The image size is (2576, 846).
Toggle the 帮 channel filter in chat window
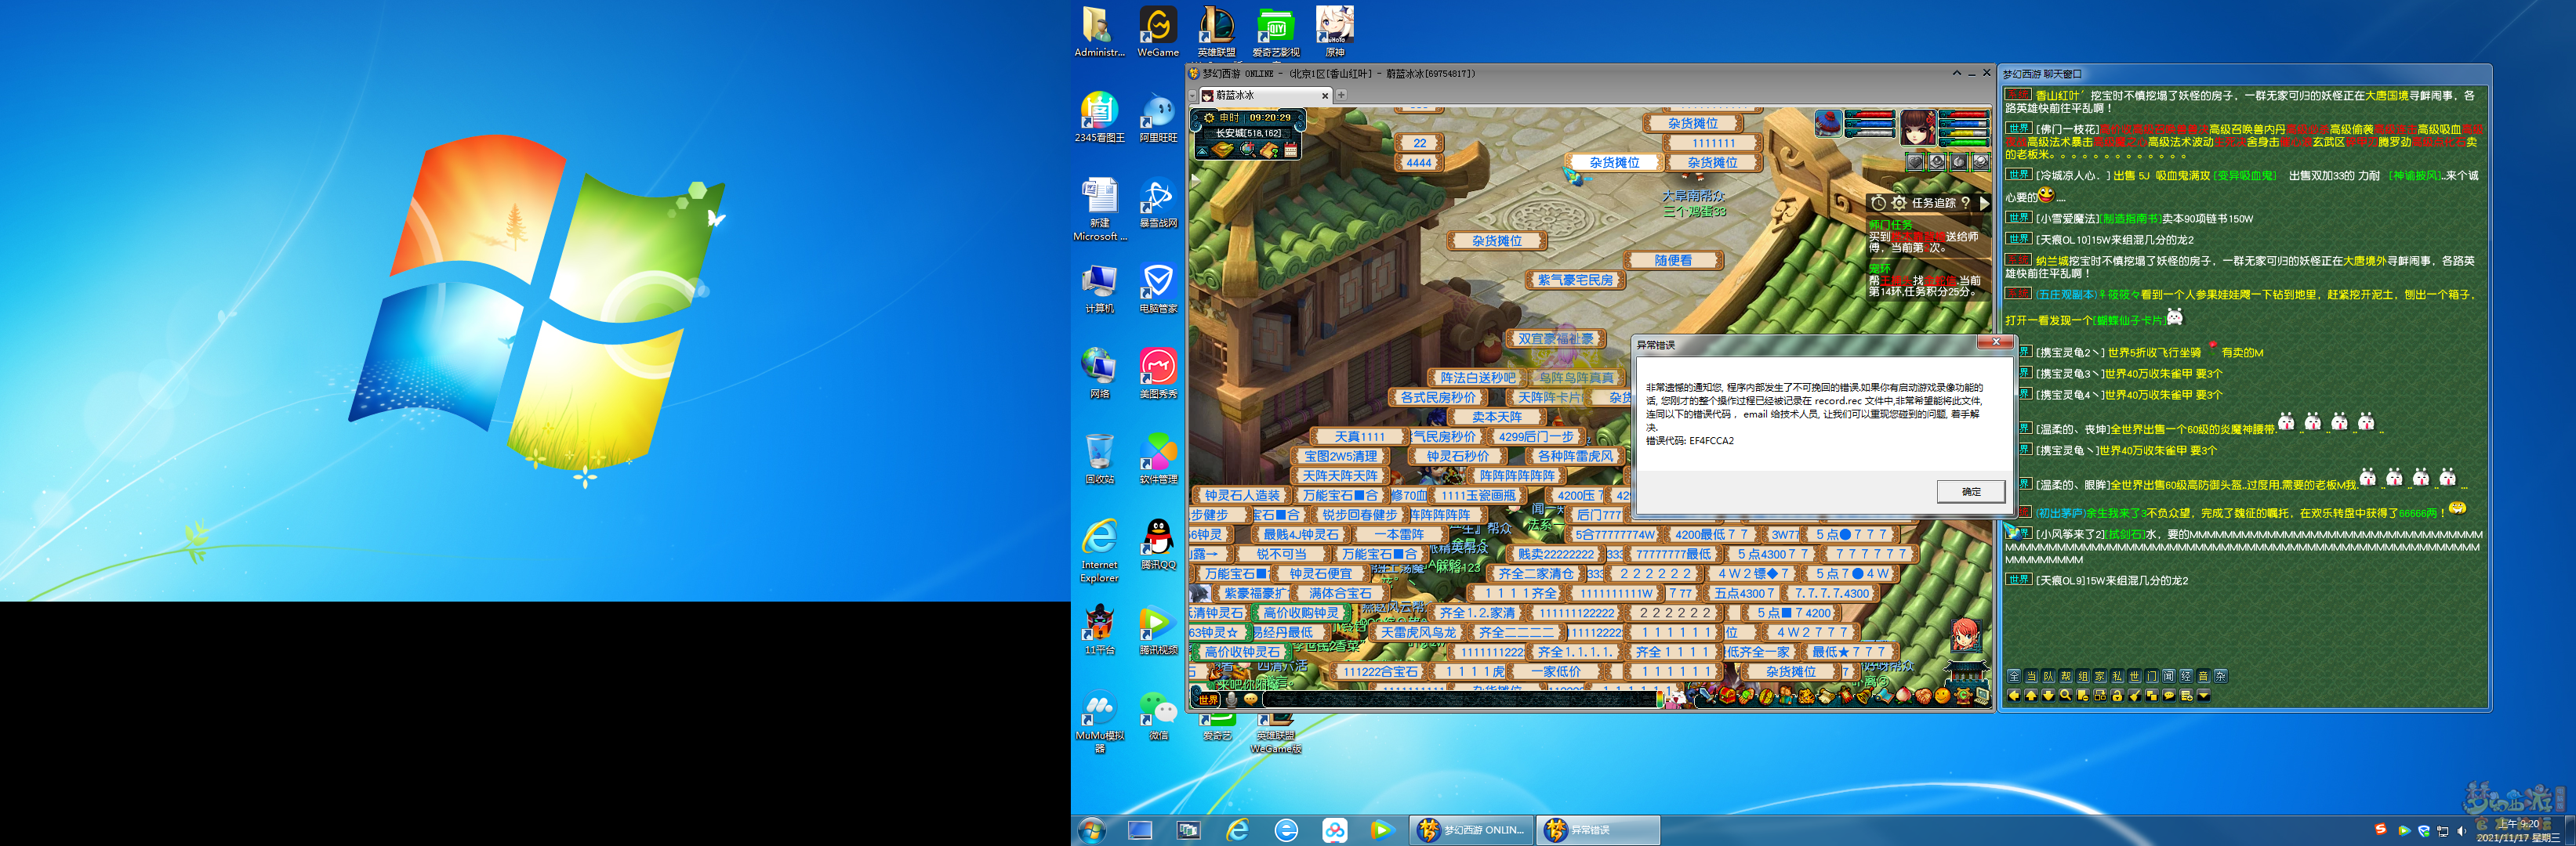tap(2066, 676)
